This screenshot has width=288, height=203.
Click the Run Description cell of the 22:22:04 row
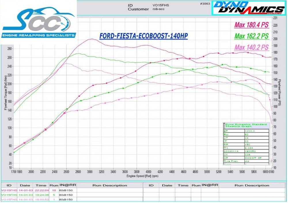point(110,190)
